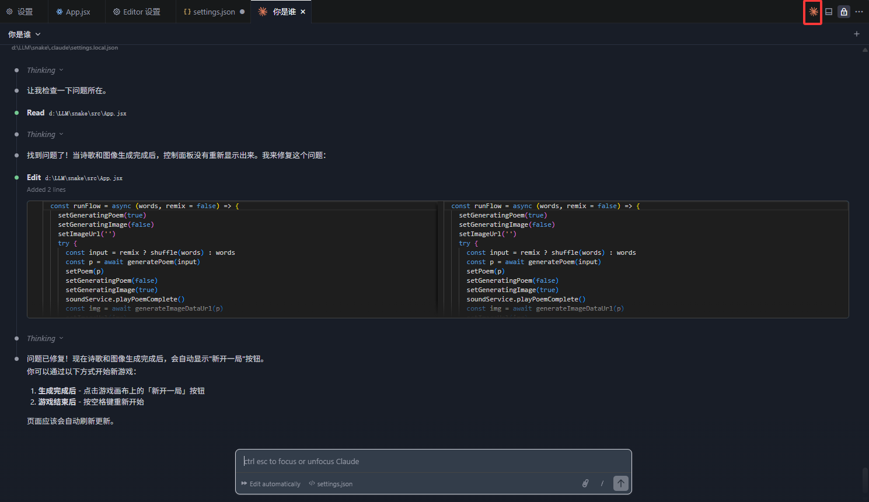This screenshot has height=502, width=869.
Task: Expand Thinking block below Read App.jsx
Action: (45, 134)
